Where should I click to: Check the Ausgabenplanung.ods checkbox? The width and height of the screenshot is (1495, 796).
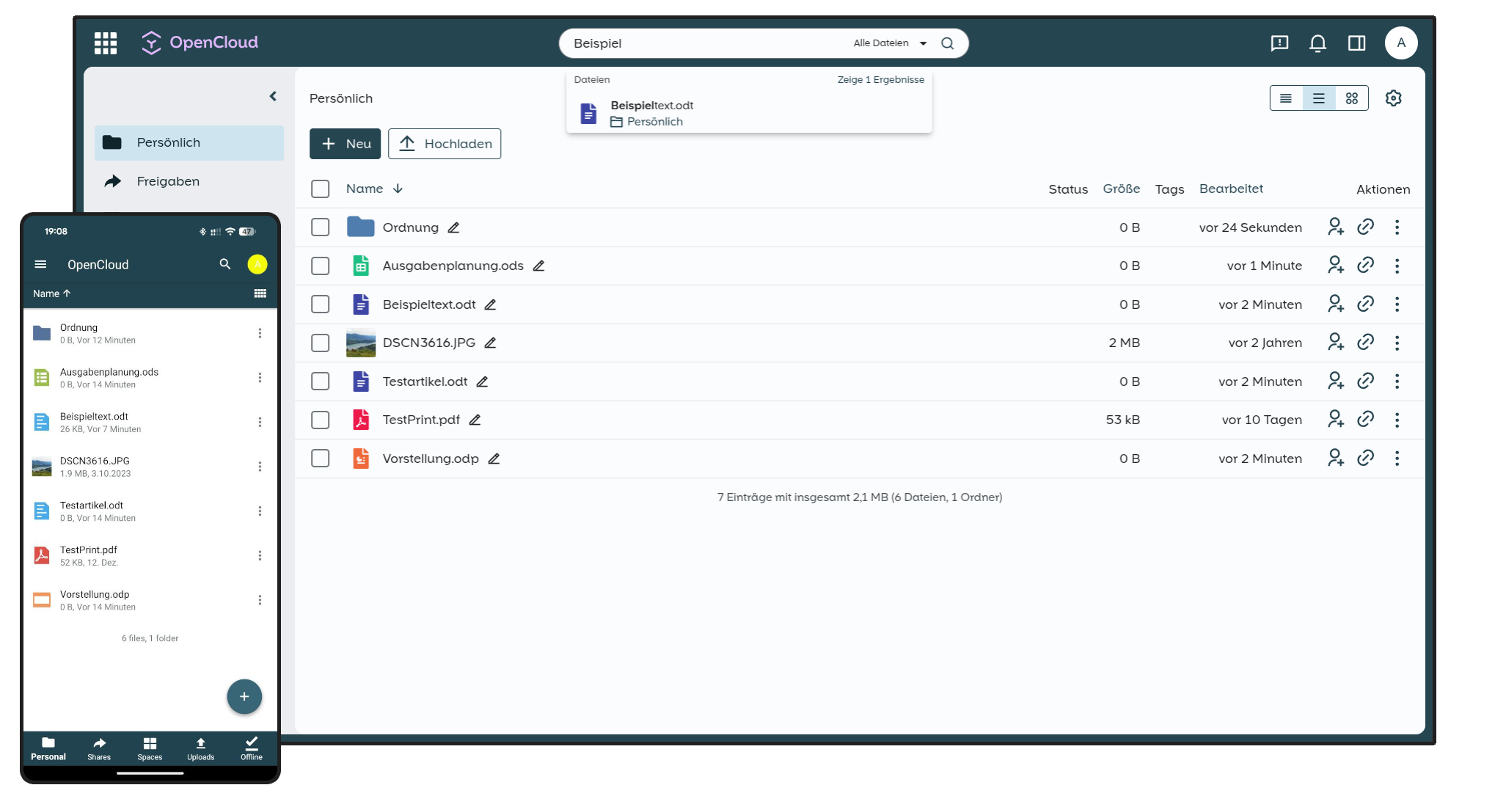[x=320, y=266]
